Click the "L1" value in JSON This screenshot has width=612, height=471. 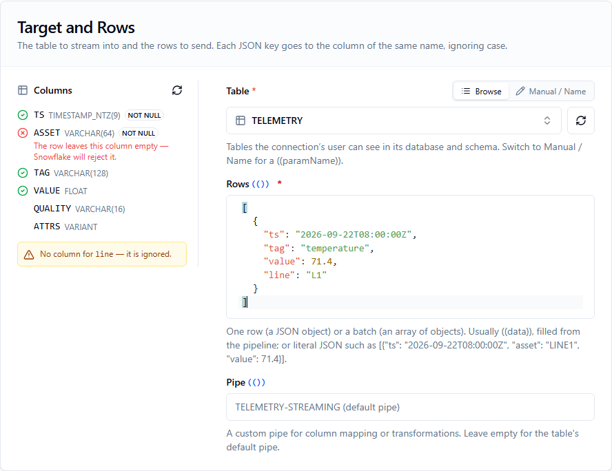(x=316, y=275)
